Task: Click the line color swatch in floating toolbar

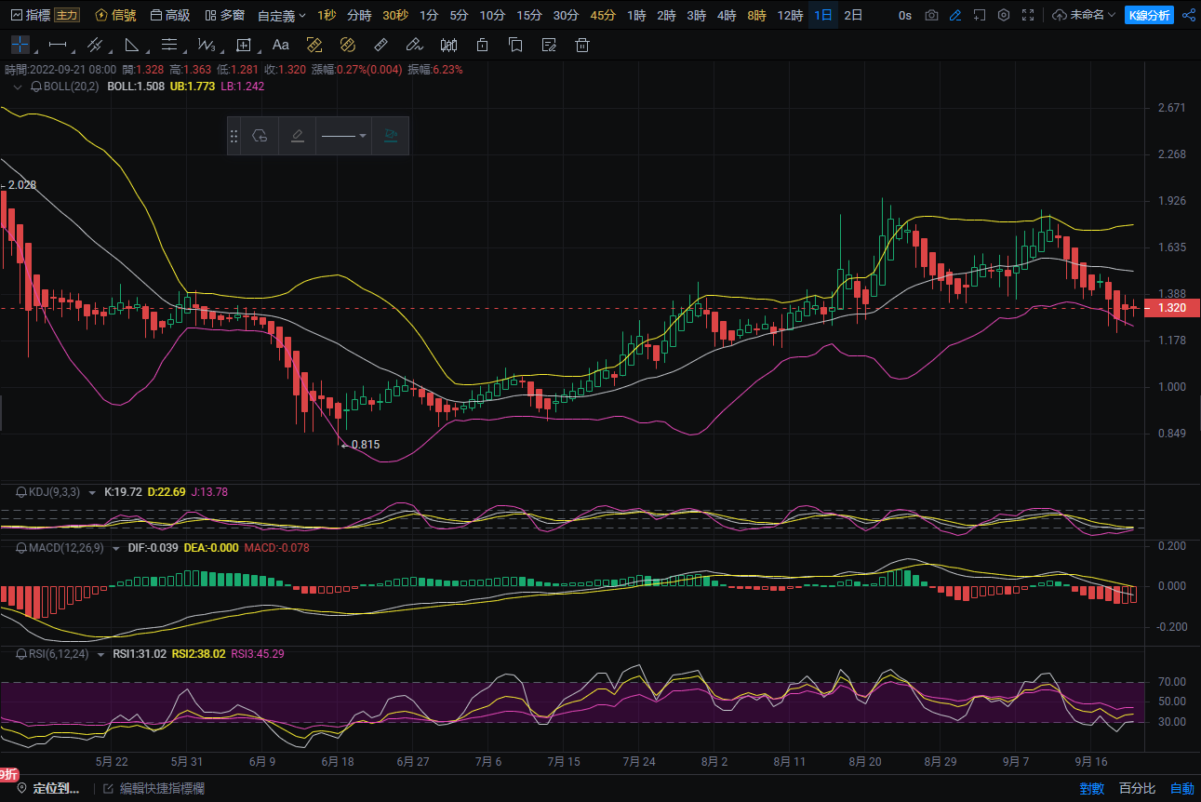Action: click(x=297, y=136)
